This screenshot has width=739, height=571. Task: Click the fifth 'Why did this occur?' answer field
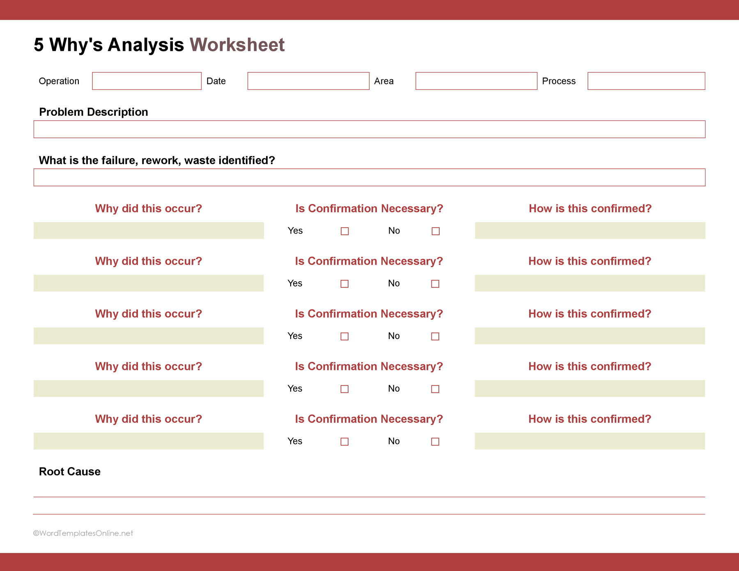pyautogui.click(x=149, y=441)
